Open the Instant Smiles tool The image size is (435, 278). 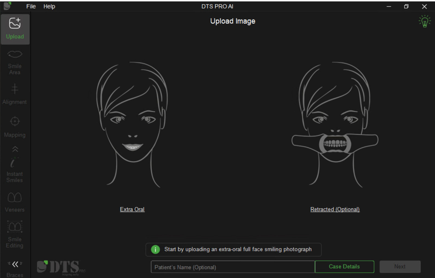tap(15, 170)
